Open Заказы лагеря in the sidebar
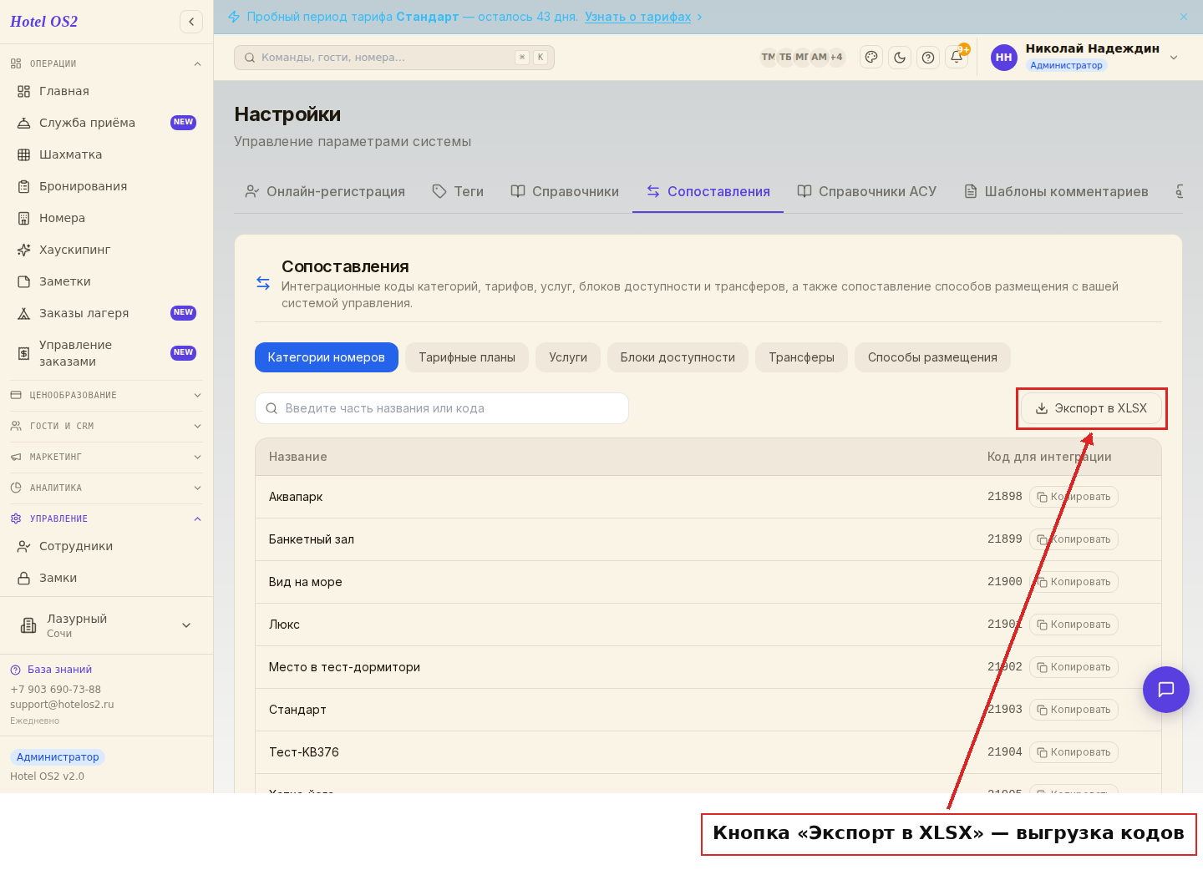Image resolution: width=1203 pixels, height=875 pixels. click(x=106, y=313)
